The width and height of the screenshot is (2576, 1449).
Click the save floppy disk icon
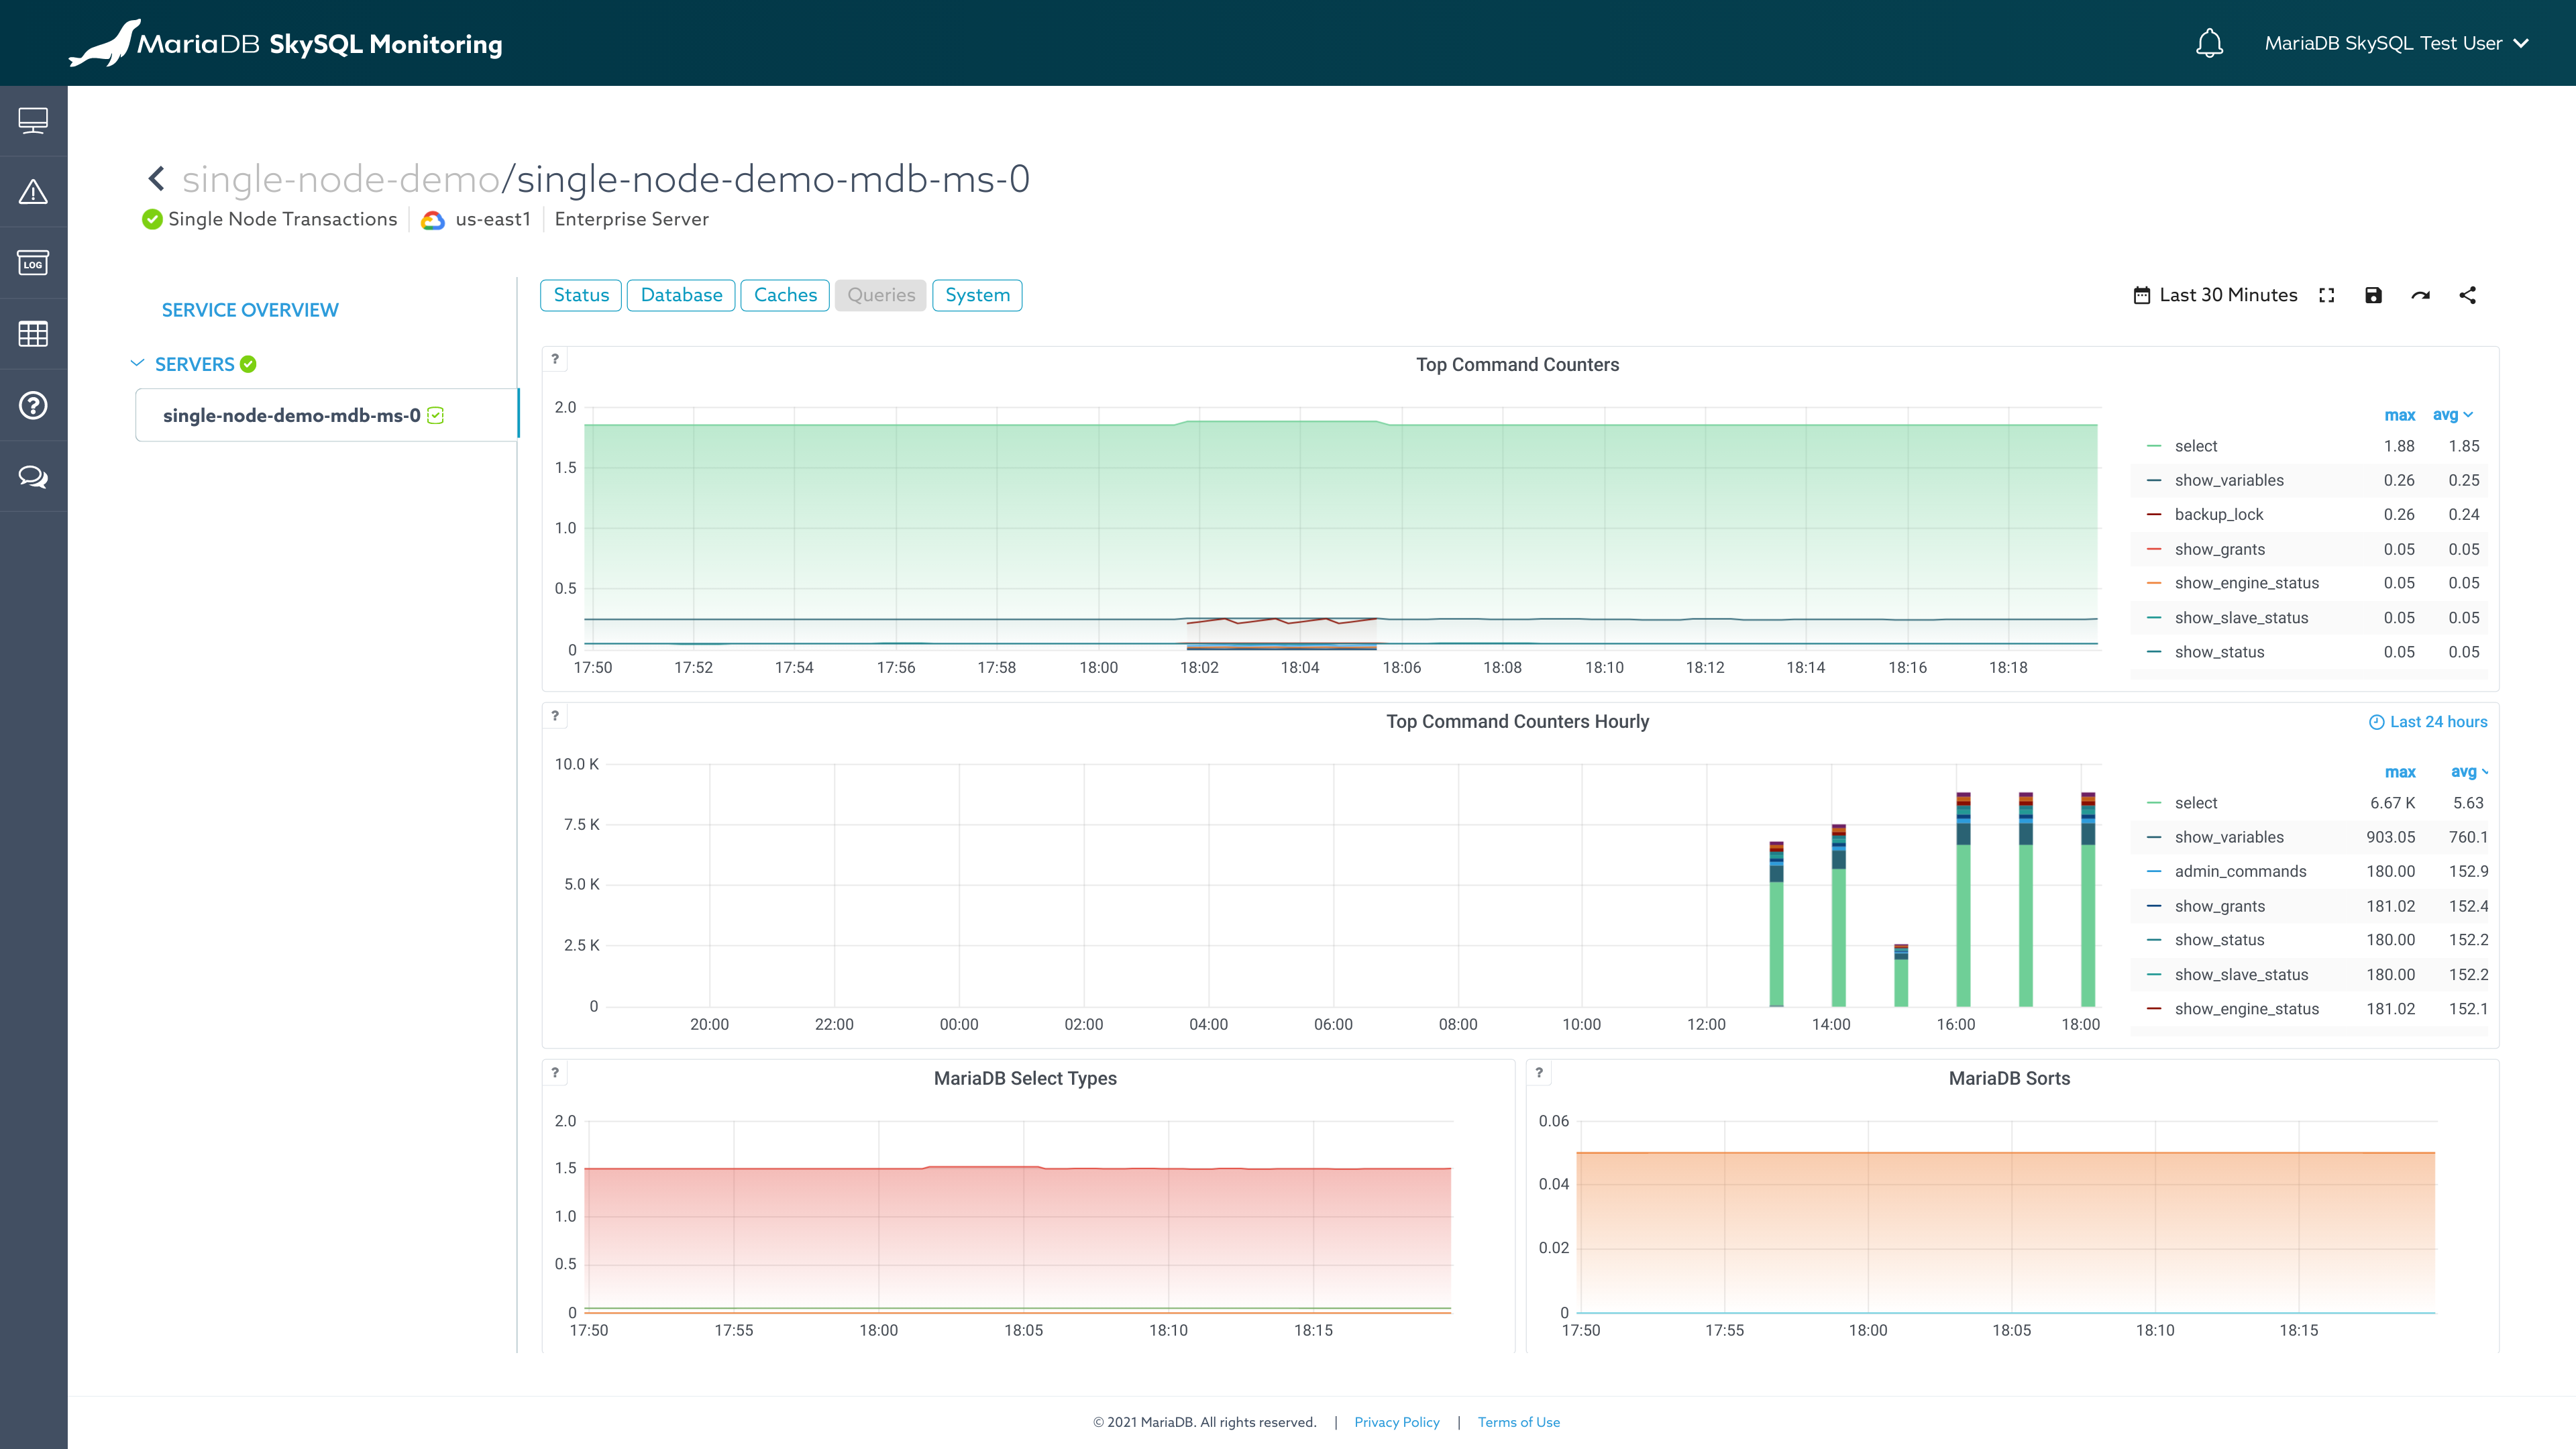[2374, 295]
